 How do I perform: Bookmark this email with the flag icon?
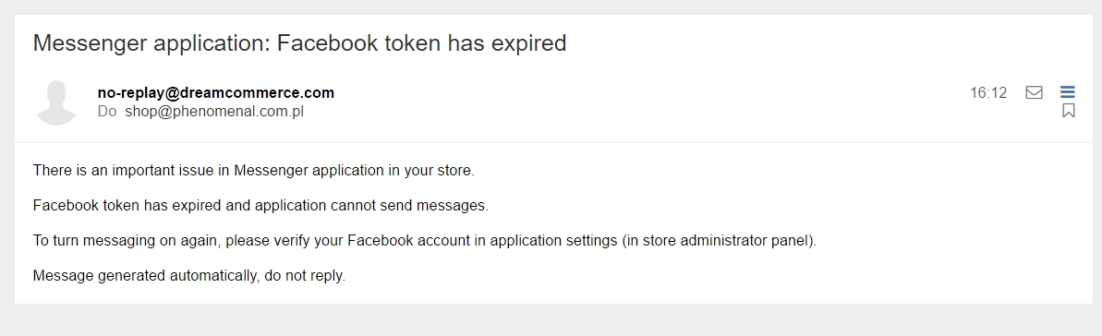click(x=1068, y=111)
